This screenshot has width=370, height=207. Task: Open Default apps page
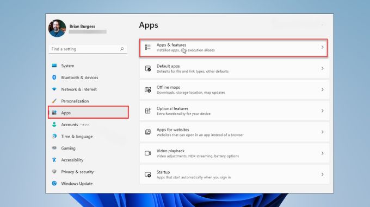[235, 69]
